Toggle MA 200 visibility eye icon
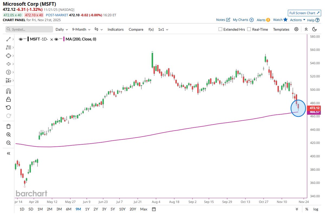 tap(56, 39)
